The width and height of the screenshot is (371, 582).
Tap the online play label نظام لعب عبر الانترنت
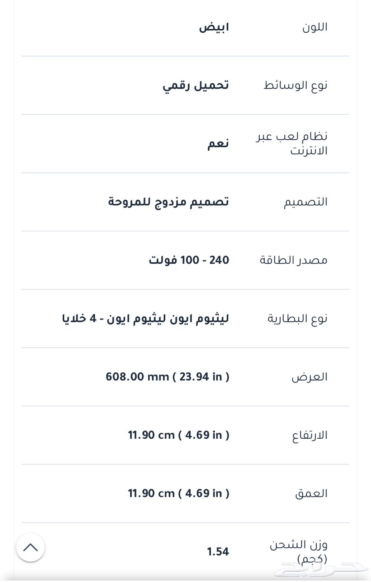[x=292, y=143]
